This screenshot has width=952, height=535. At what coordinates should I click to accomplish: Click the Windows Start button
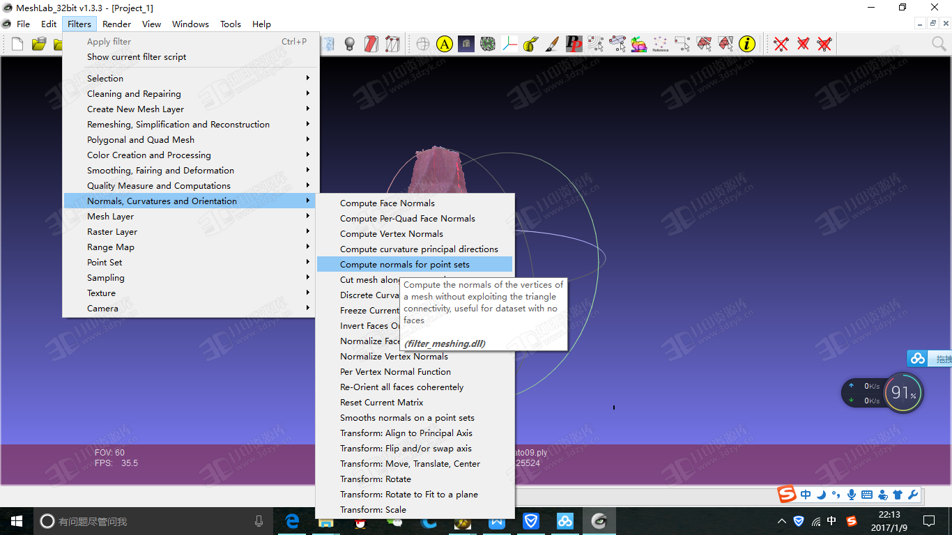17,521
